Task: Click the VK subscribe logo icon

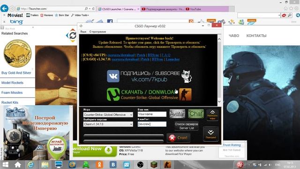Action: pyautogui.click(x=113, y=76)
